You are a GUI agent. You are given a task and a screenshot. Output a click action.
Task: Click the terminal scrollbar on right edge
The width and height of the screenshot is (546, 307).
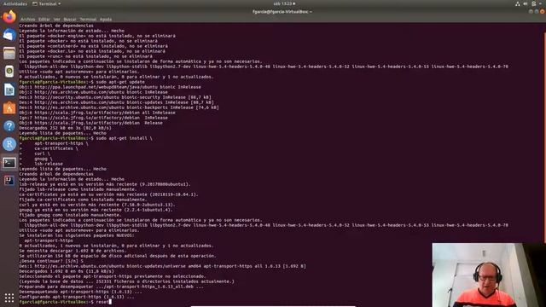click(x=544, y=137)
